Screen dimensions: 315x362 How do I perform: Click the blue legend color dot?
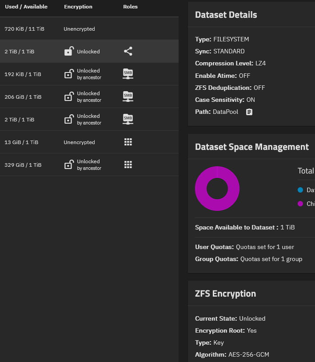point(300,190)
